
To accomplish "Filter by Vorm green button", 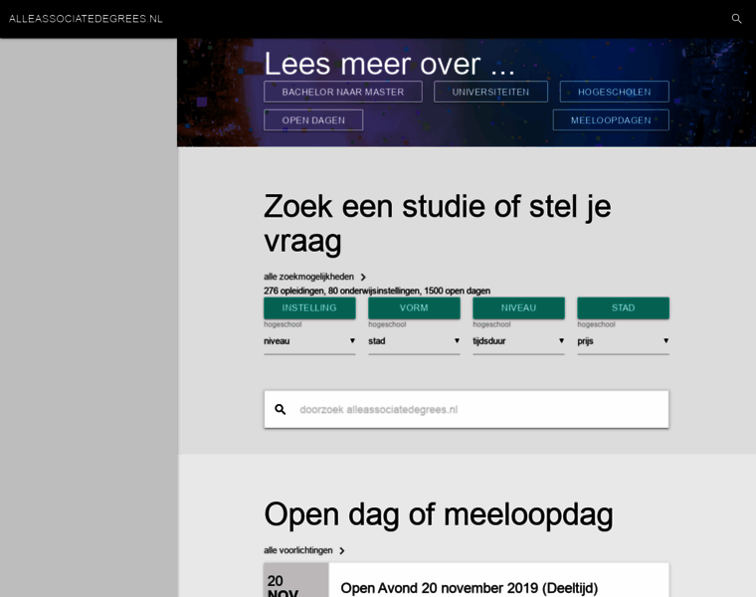I will click(414, 308).
